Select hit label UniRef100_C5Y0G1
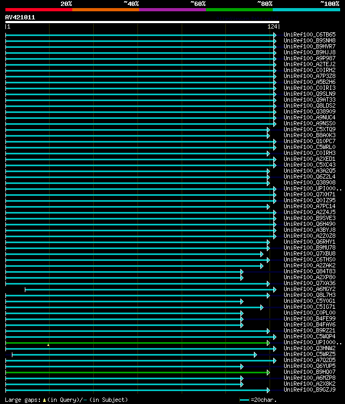This screenshot has height=404, width=345. (309, 301)
